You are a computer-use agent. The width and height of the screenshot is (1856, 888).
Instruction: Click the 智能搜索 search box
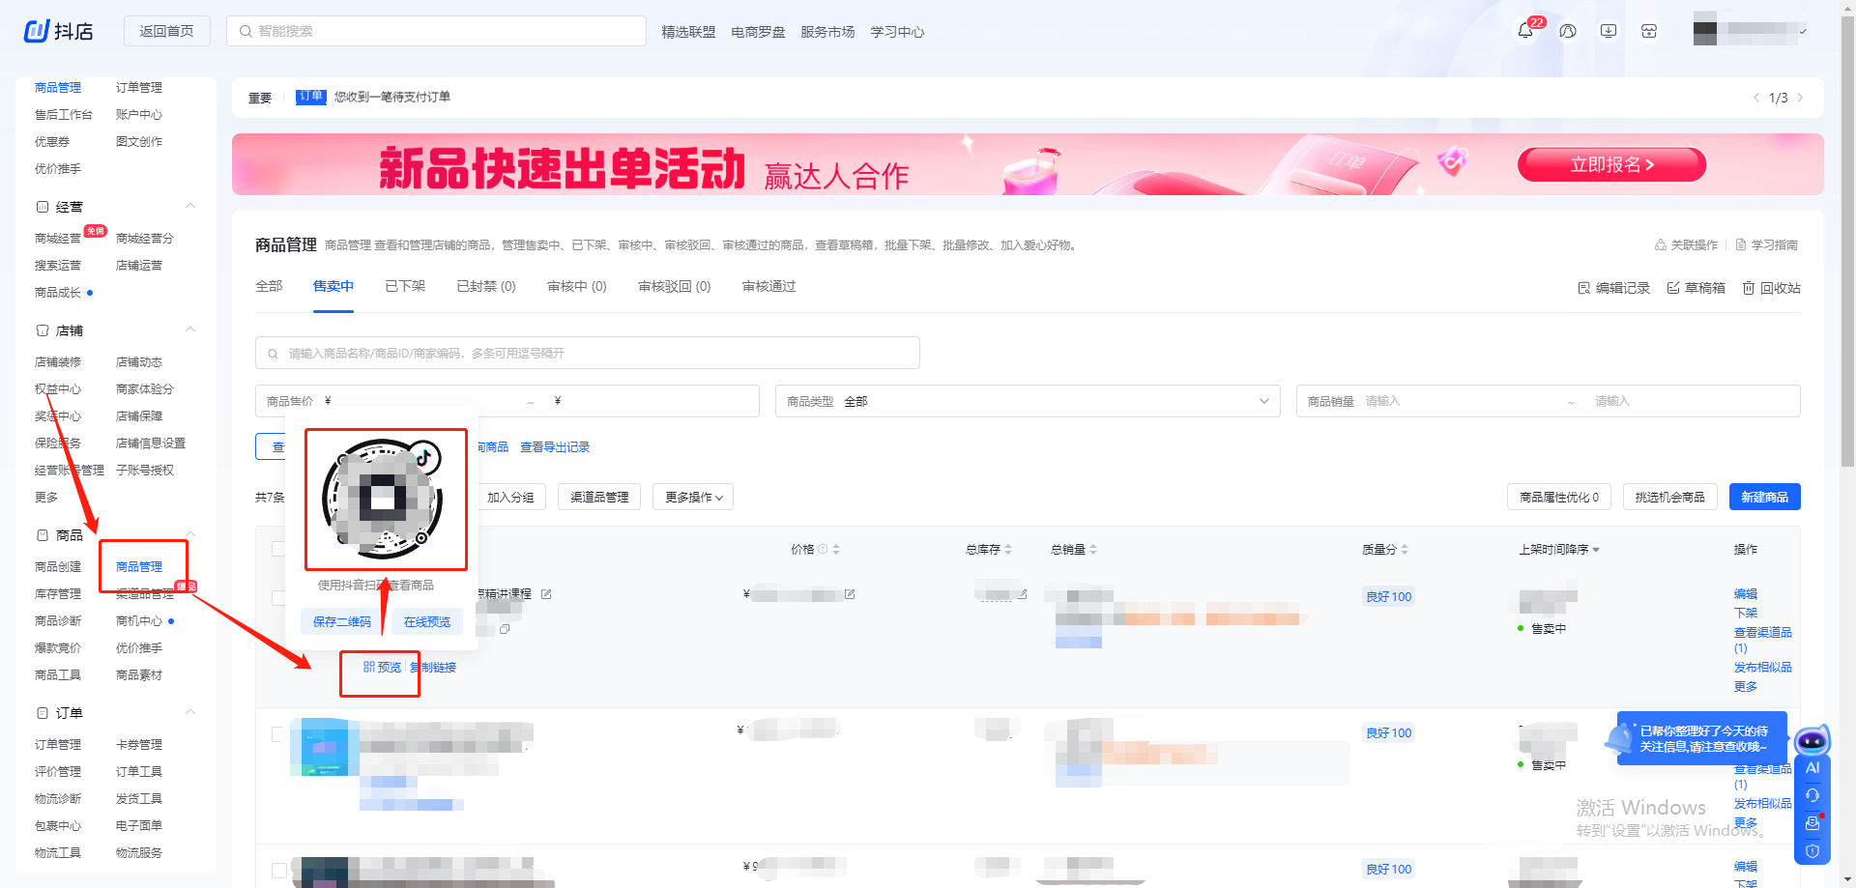(436, 31)
